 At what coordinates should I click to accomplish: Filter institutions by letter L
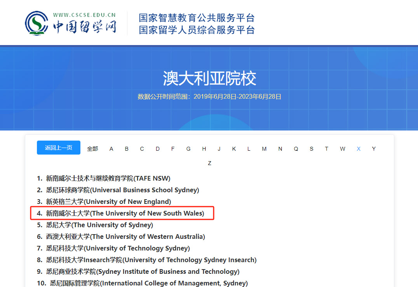[x=249, y=149]
